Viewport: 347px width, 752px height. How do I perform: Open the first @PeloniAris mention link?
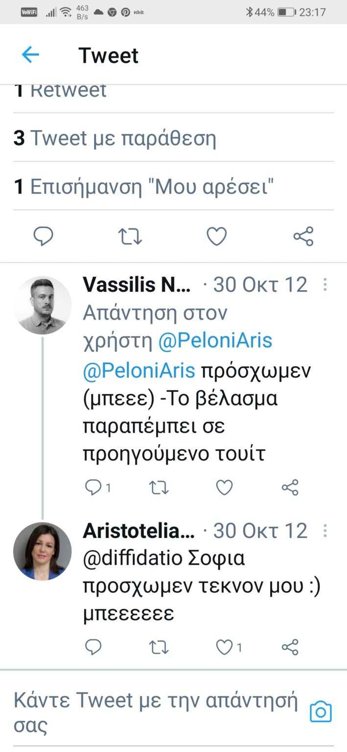[215, 341]
